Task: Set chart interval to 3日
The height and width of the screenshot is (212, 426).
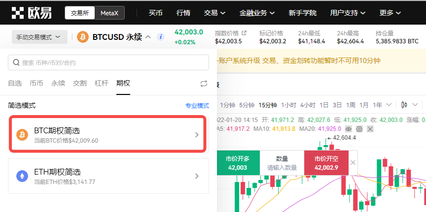Action: click(337, 105)
